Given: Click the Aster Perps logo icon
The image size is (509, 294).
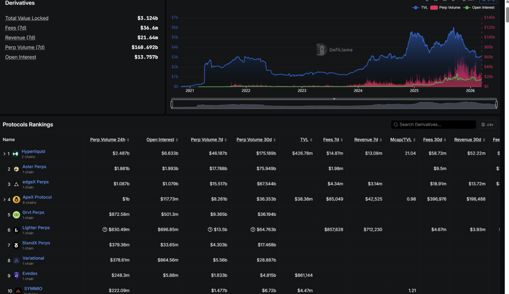Looking at the screenshot, I should coord(16,169).
